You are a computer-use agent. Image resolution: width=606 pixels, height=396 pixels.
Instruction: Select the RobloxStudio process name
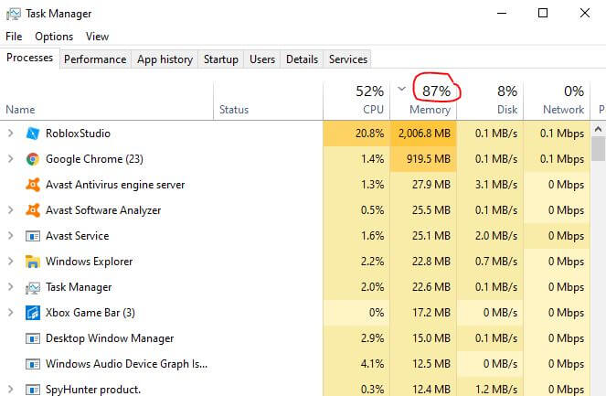78,134
